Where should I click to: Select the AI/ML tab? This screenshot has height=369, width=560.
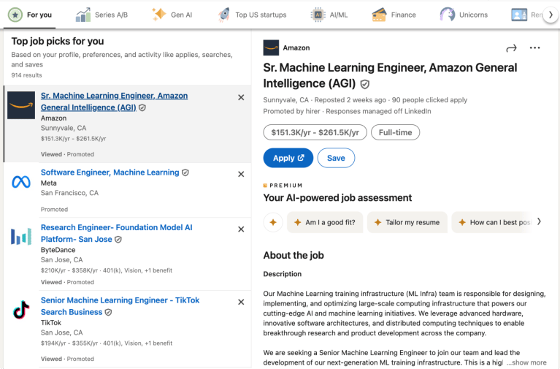point(329,15)
